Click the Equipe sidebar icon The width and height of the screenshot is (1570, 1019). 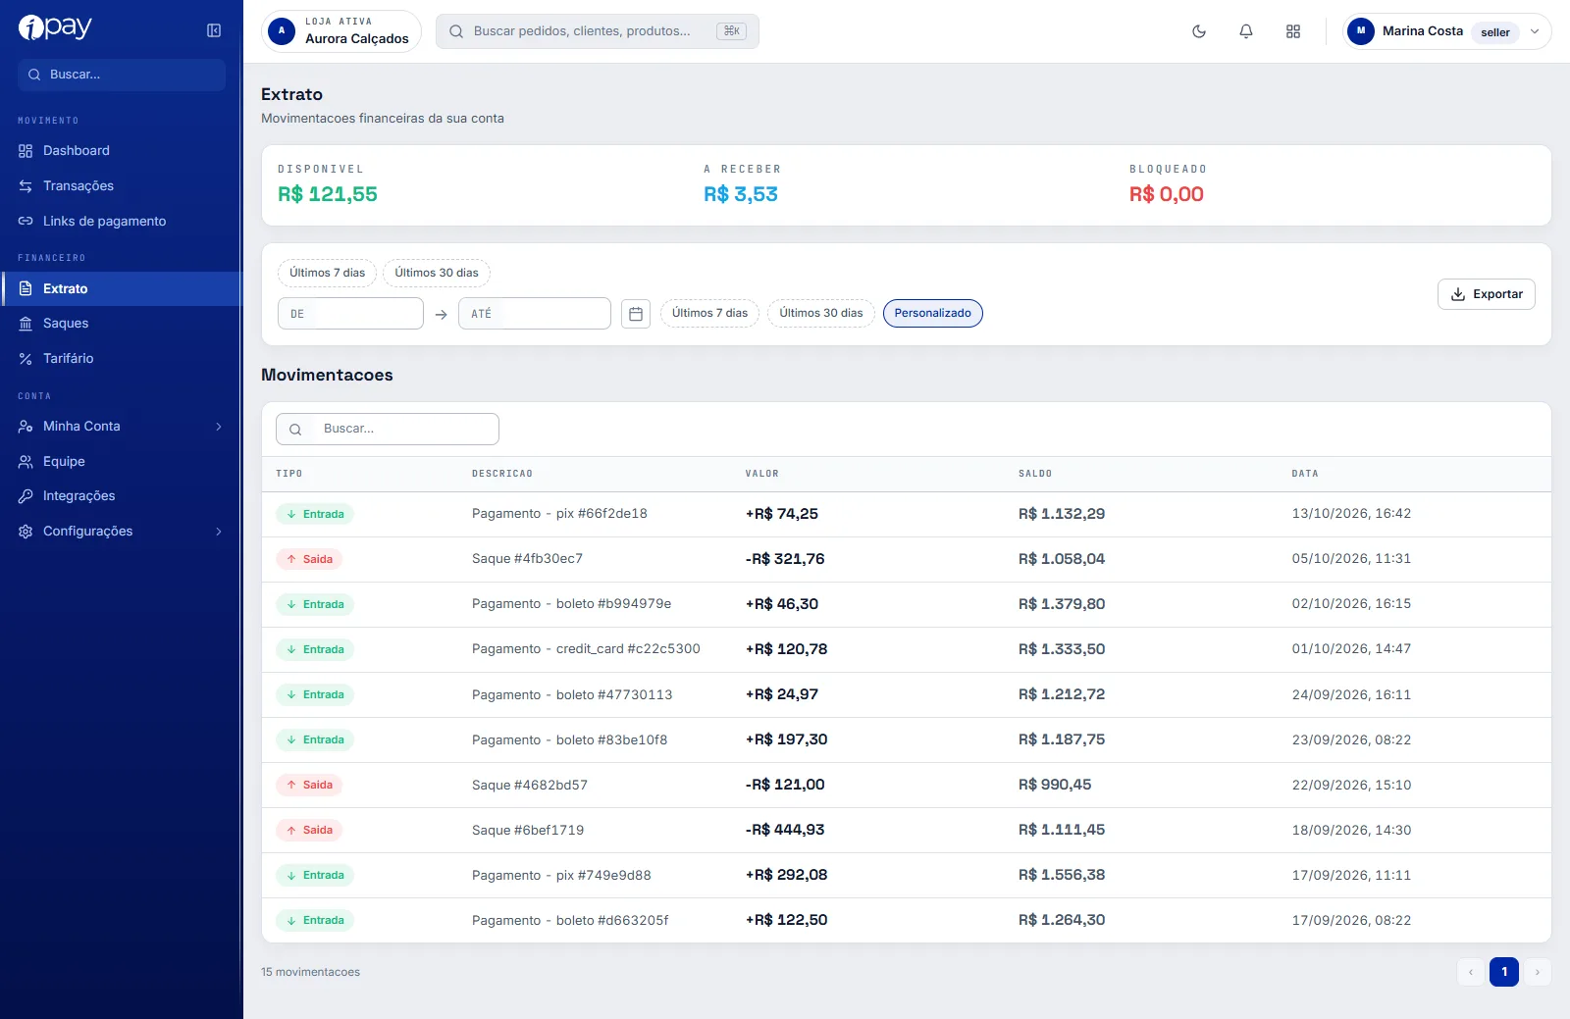[x=26, y=462]
